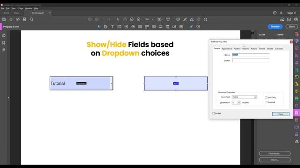Toggle the keep tool selected pin icon
Image resolution: width=300 pixels, height=168 pixels.
pos(191,27)
